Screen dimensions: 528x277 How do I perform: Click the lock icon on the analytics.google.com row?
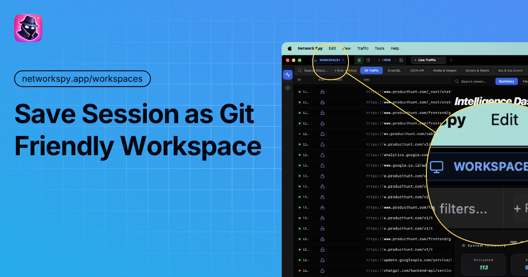[x=322, y=155]
